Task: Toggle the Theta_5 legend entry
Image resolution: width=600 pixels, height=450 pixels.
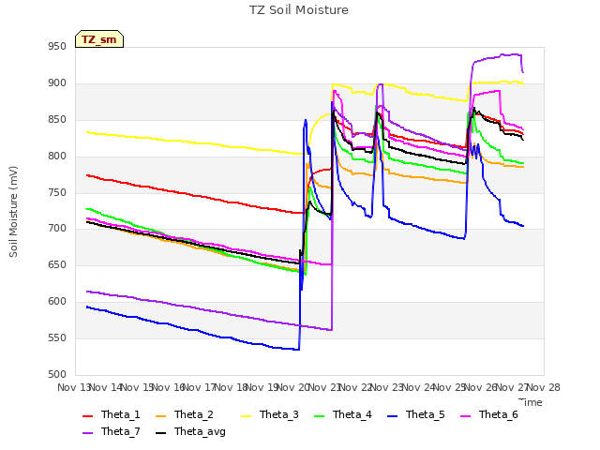Action: pyautogui.click(x=416, y=414)
